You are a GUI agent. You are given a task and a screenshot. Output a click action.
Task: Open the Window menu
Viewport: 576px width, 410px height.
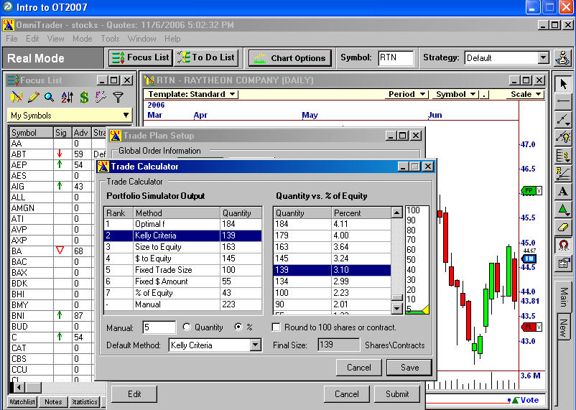click(x=141, y=39)
